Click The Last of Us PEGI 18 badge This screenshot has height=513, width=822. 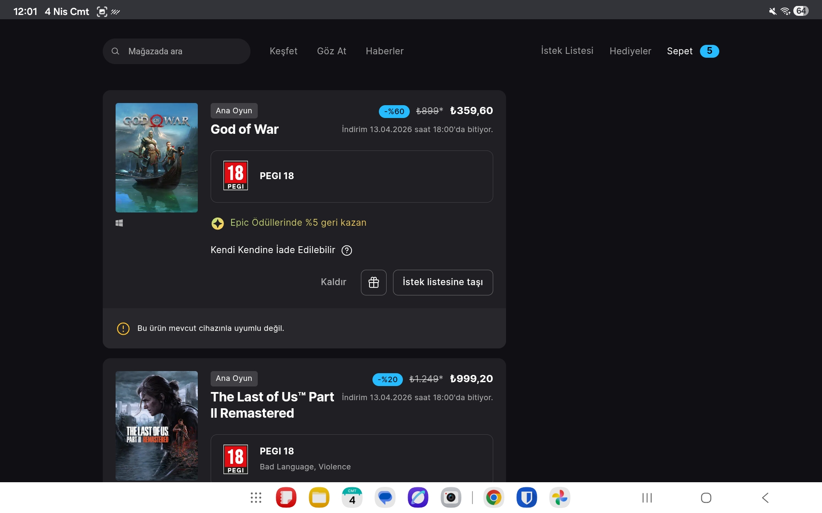235,460
